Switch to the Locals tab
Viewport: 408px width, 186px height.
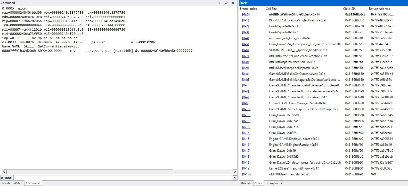6,183
